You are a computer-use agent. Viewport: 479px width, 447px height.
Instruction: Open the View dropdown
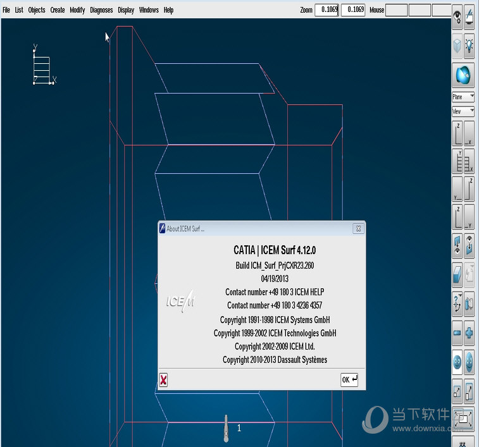(x=463, y=111)
